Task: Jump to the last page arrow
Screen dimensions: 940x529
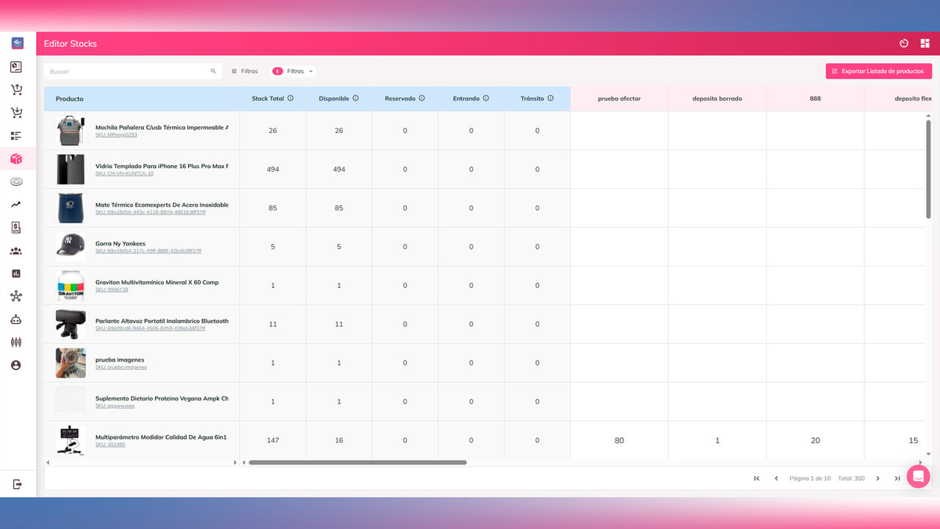Action: [x=897, y=478]
